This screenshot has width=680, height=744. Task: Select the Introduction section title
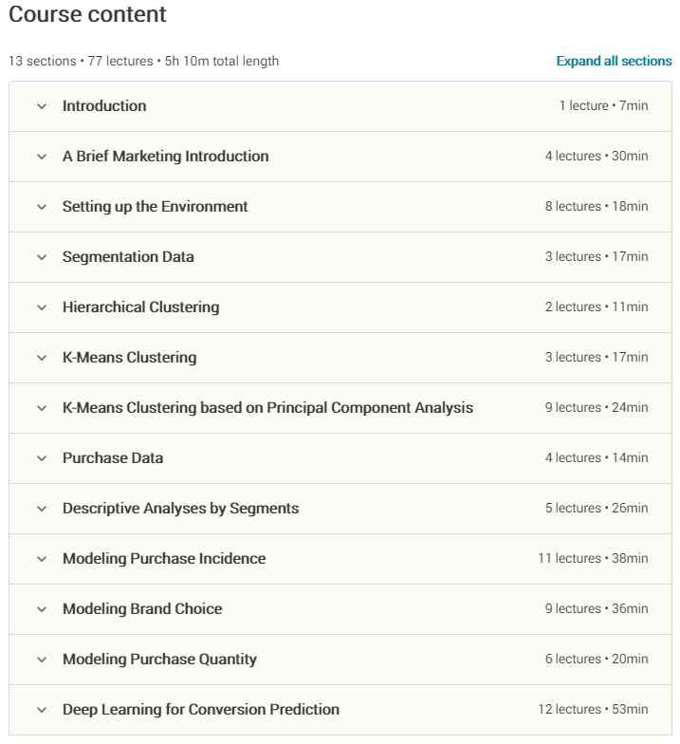104,106
